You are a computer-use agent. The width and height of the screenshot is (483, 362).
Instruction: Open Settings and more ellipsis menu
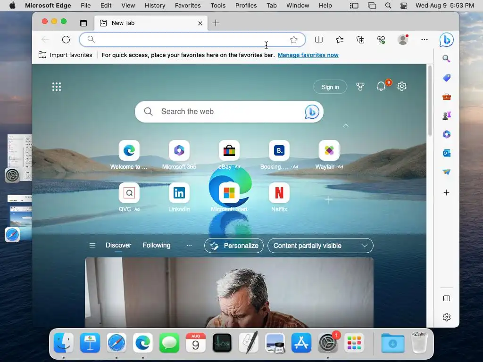[x=424, y=40]
